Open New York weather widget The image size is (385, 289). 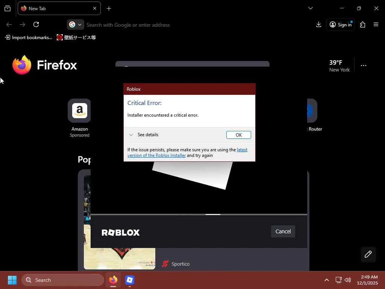(x=340, y=66)
